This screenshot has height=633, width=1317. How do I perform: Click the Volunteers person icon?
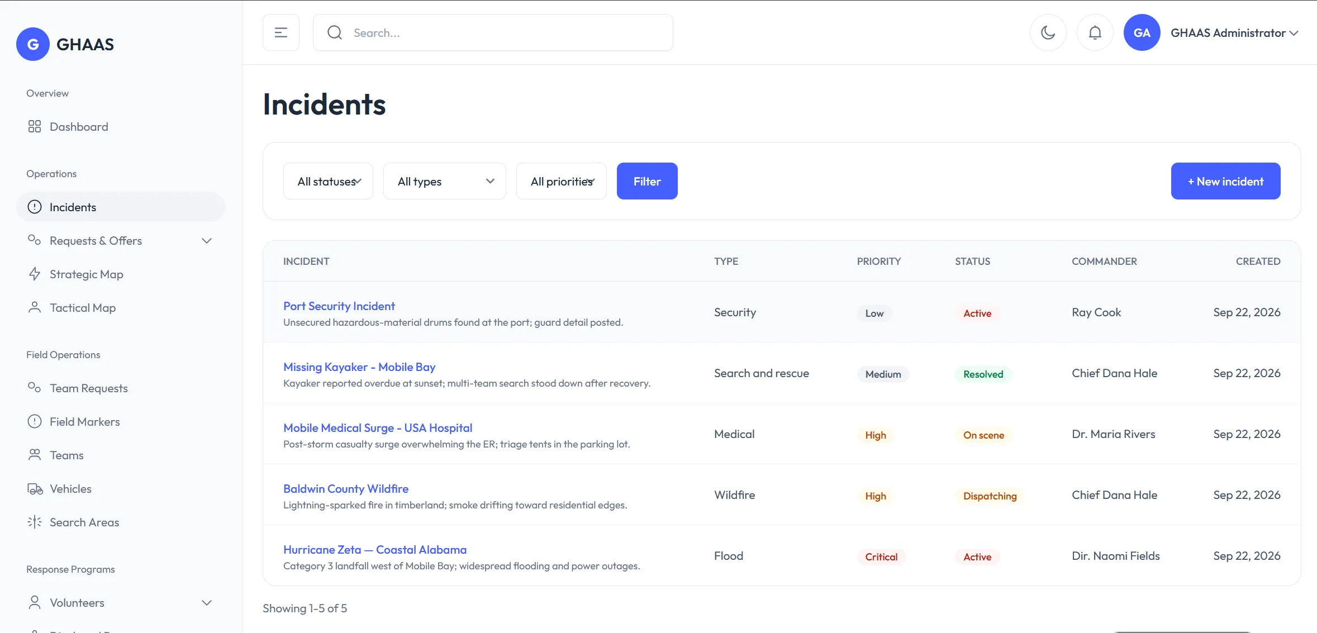pyautogui.click(x=35, y=602)
